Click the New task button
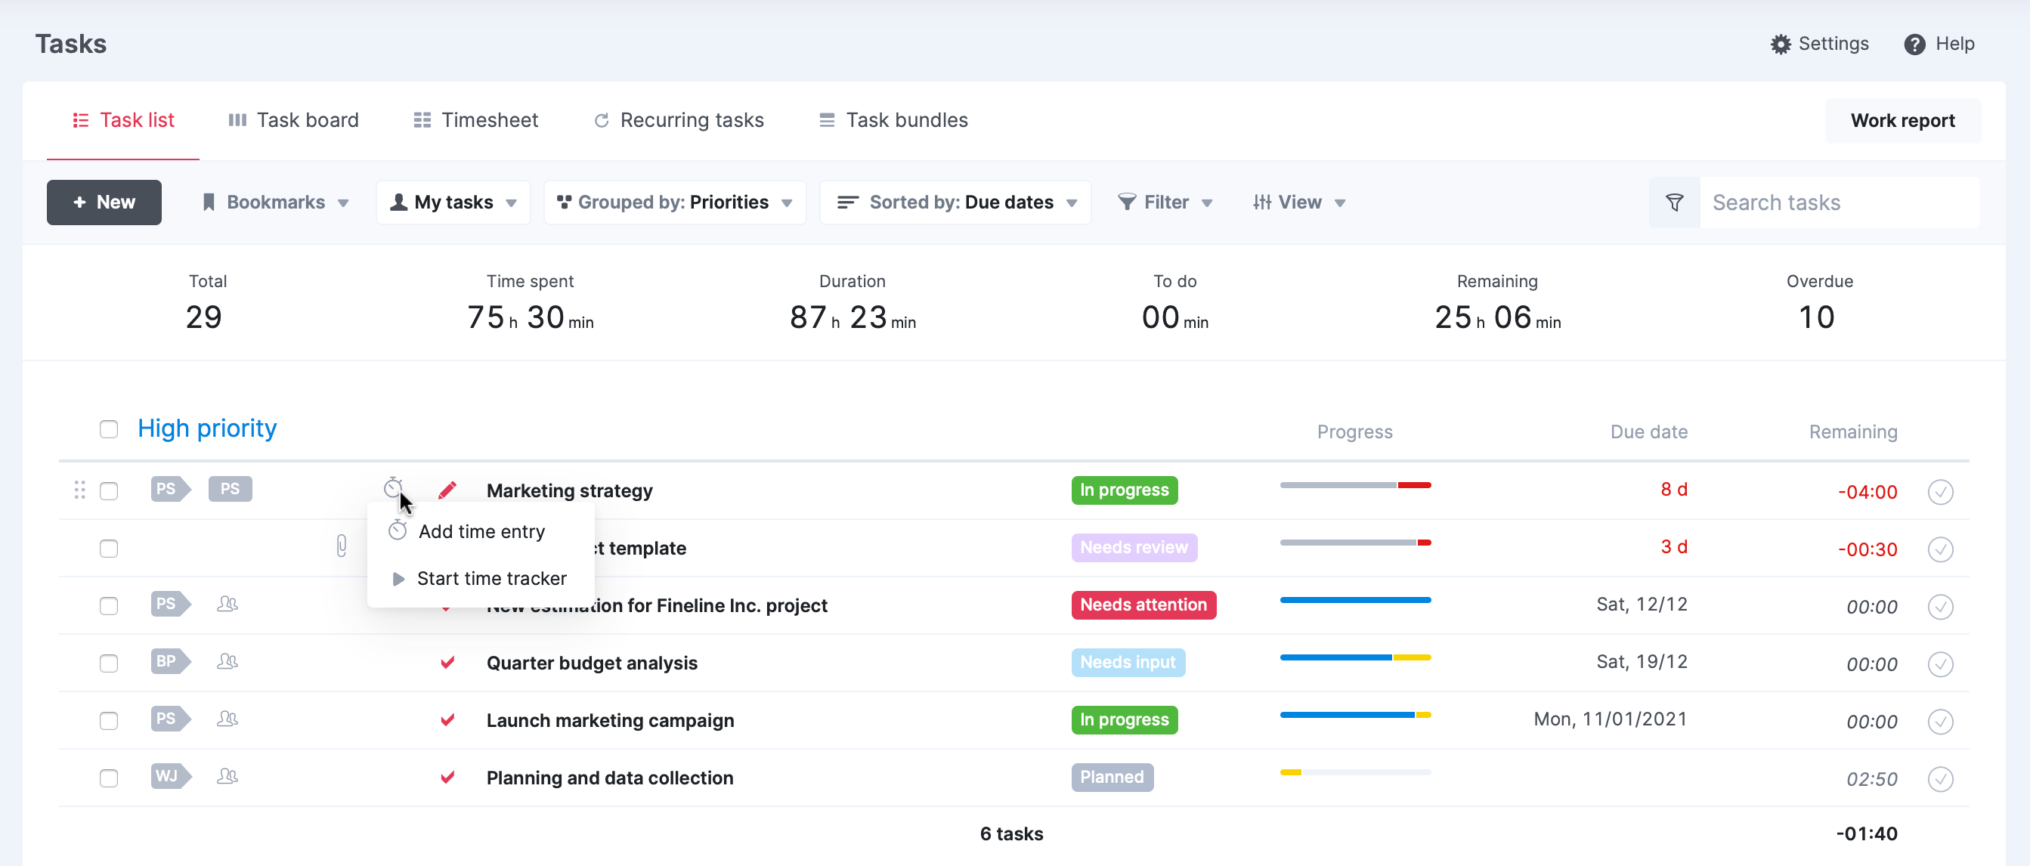Screen dimensions: 2030x866 pyautogui.click(x=104, y=203)
